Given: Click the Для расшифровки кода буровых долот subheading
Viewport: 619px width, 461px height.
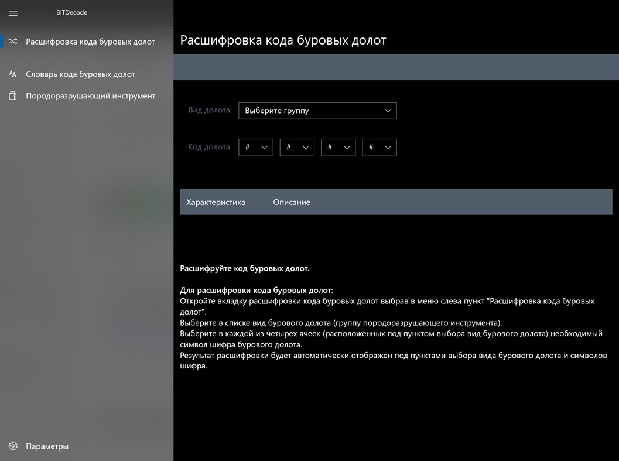Looking at the screenshot, I should click(257, 291).
